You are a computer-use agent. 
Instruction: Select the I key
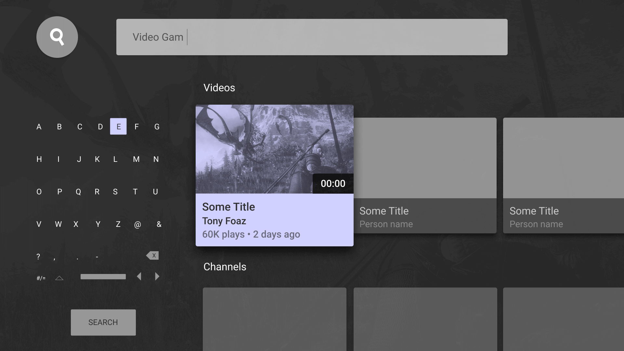[x=58, y=159]
